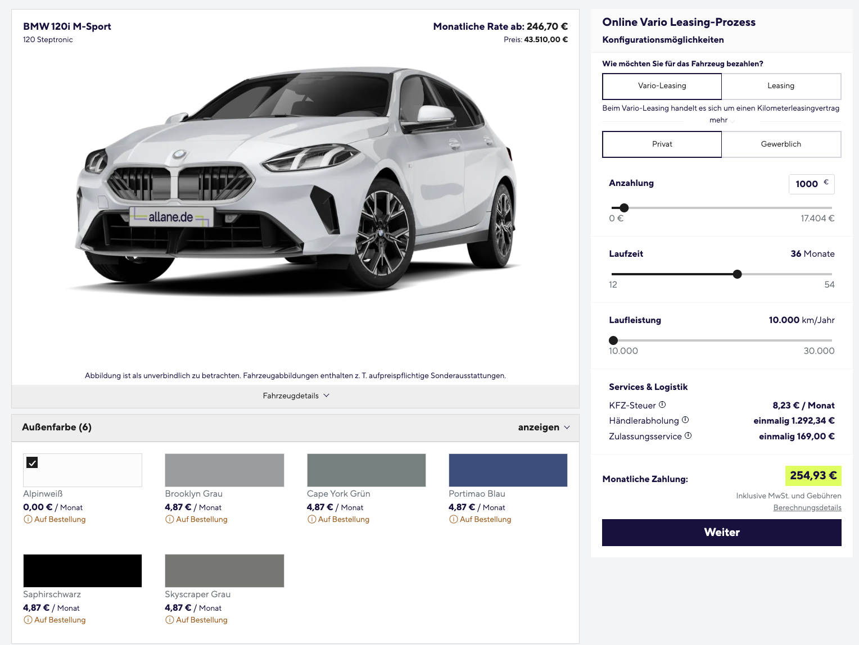Open the Berechnungsdetails link
Image resolution: width=859 pixels, height=645 pixels.
pyautogui.click(x=807, y=508)
